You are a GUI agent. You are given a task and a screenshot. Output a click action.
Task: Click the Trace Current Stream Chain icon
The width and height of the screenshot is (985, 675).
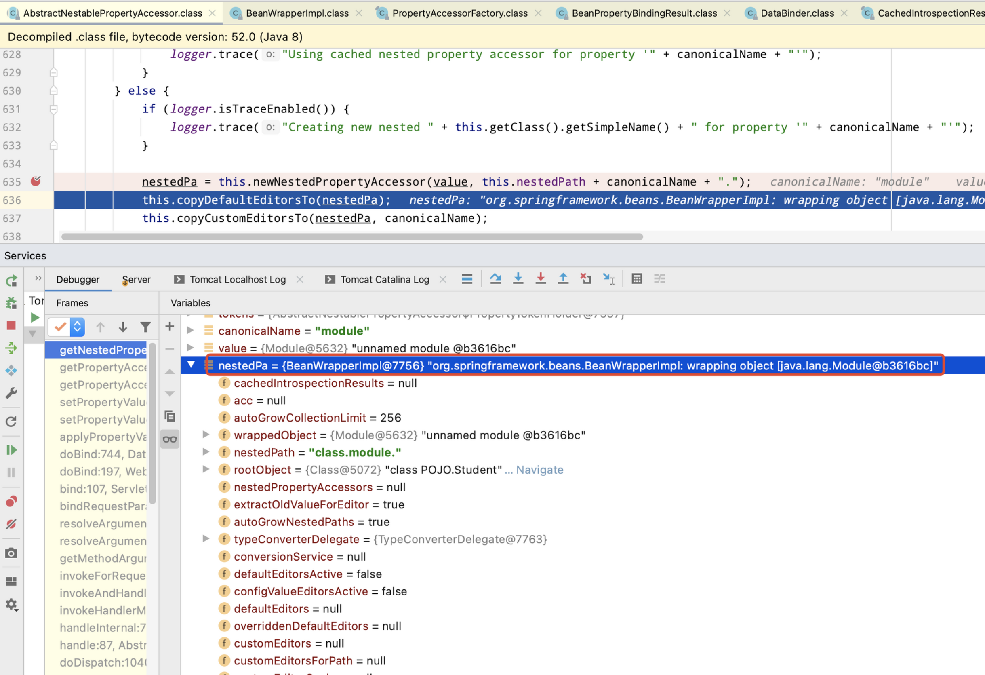pos(659,279)
